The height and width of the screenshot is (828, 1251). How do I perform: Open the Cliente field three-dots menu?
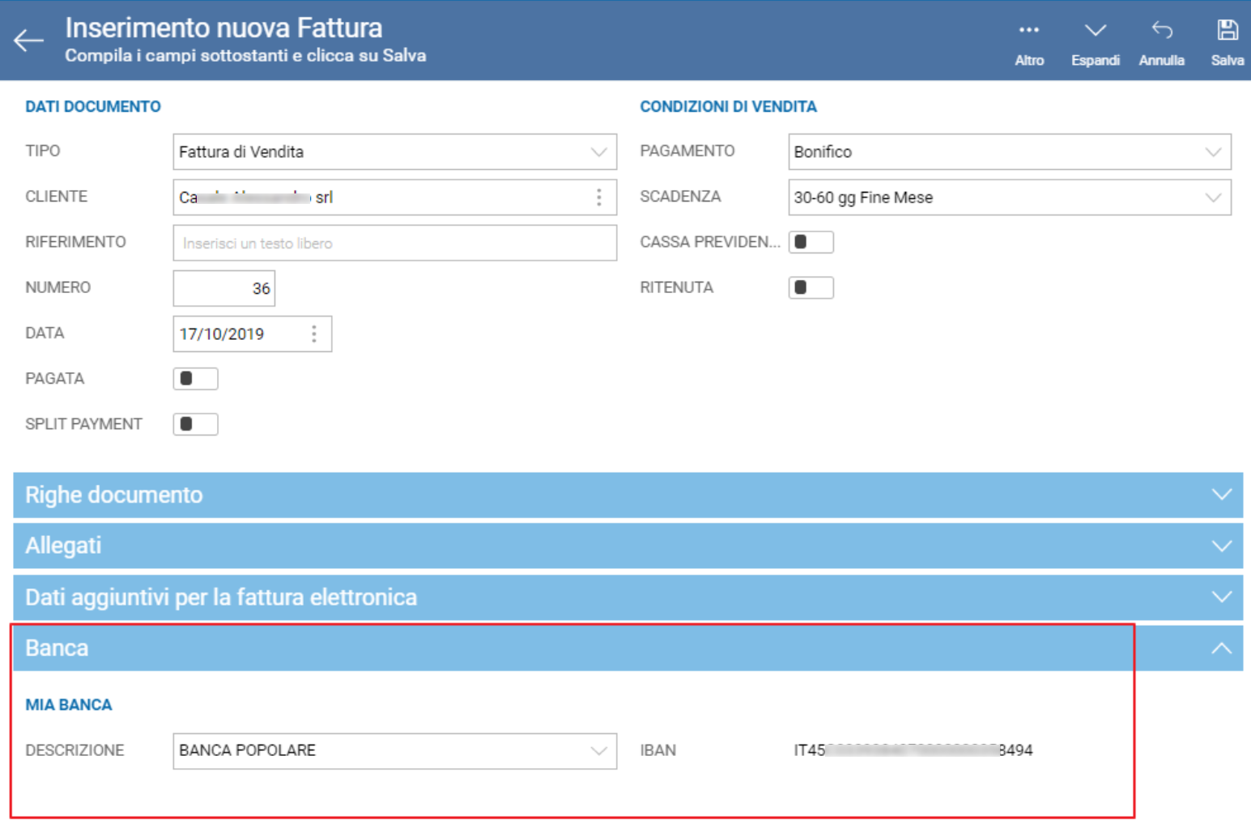click(599, 197)
